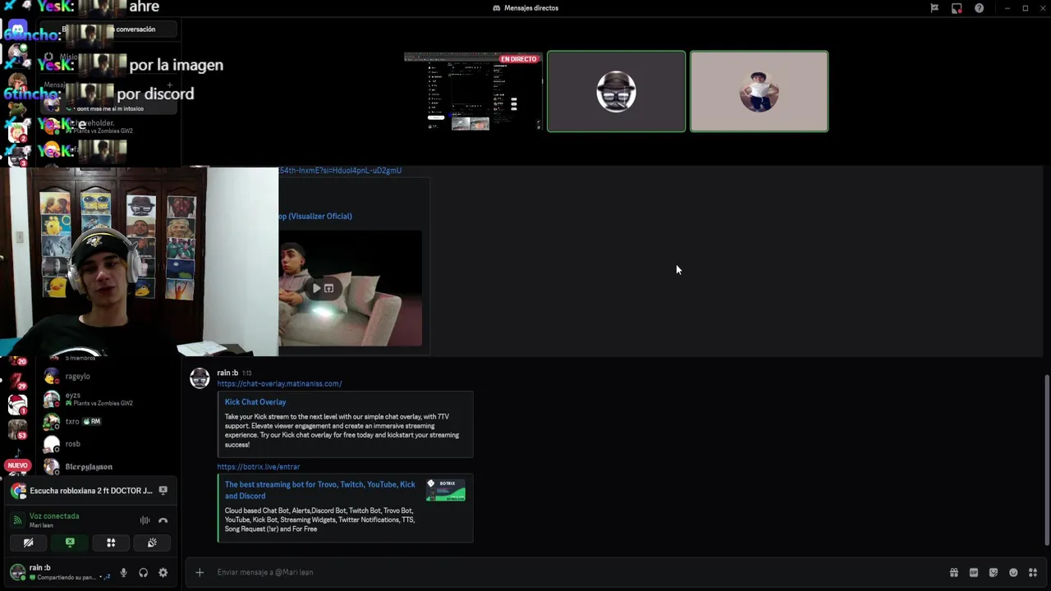Image resolution: width=1051 pixels, height=591 pixels.
Task: Click the rain :b username in message
Action: 227,373
